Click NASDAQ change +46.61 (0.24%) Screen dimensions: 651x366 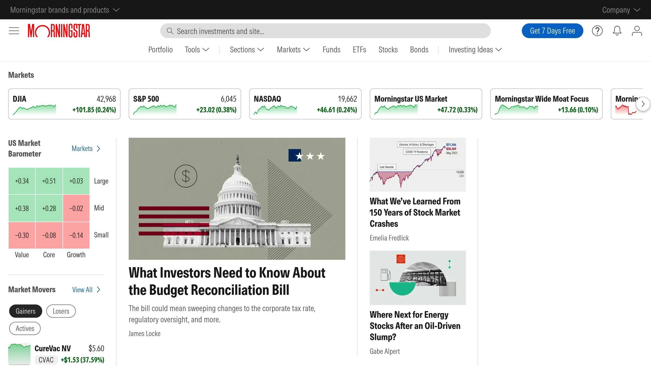click(337, 110)
